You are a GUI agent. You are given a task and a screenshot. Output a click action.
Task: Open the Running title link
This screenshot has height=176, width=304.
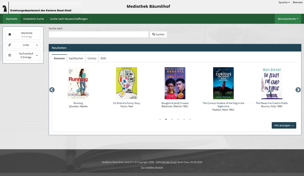click(x=78, y=103)
